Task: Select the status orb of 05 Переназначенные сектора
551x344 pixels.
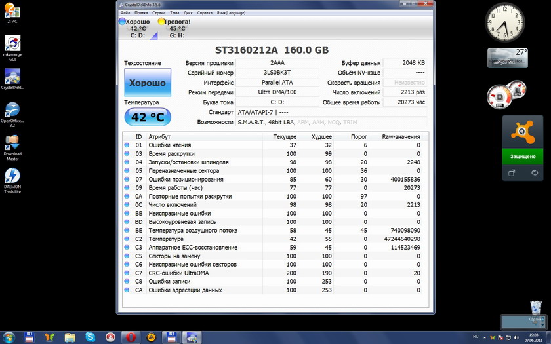Action: [127, 170]
